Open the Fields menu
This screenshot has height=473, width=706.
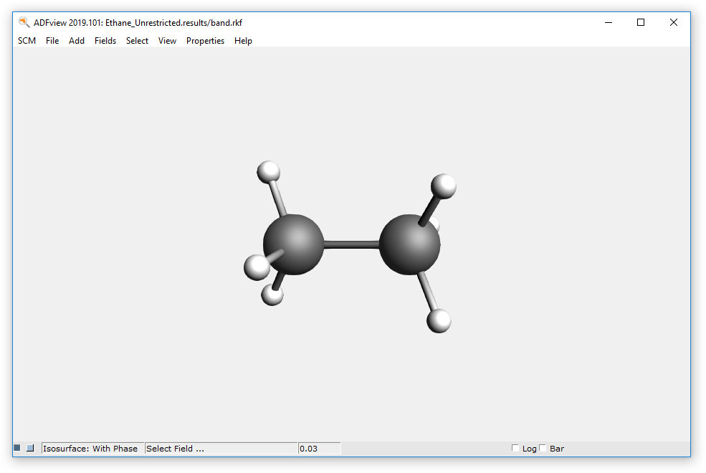[105, 41]
